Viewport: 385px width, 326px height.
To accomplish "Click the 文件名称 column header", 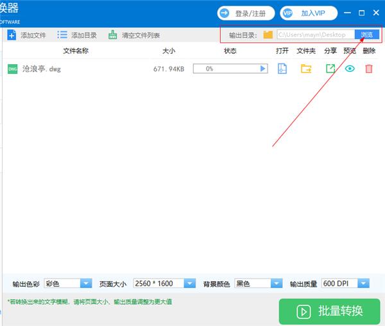I will (76, 51).
